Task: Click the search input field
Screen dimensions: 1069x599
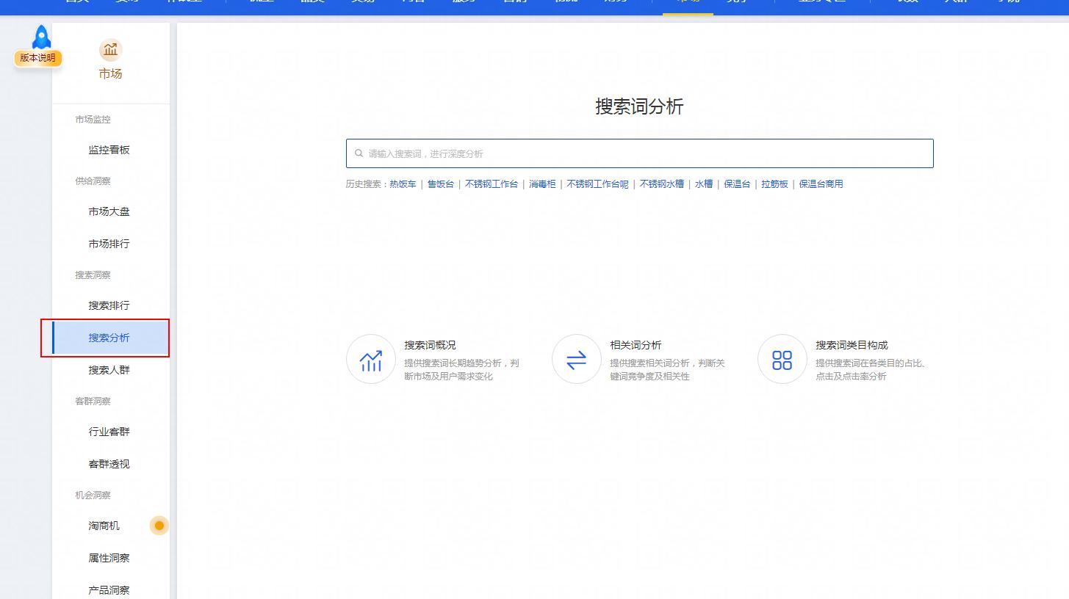Action: 639,153
